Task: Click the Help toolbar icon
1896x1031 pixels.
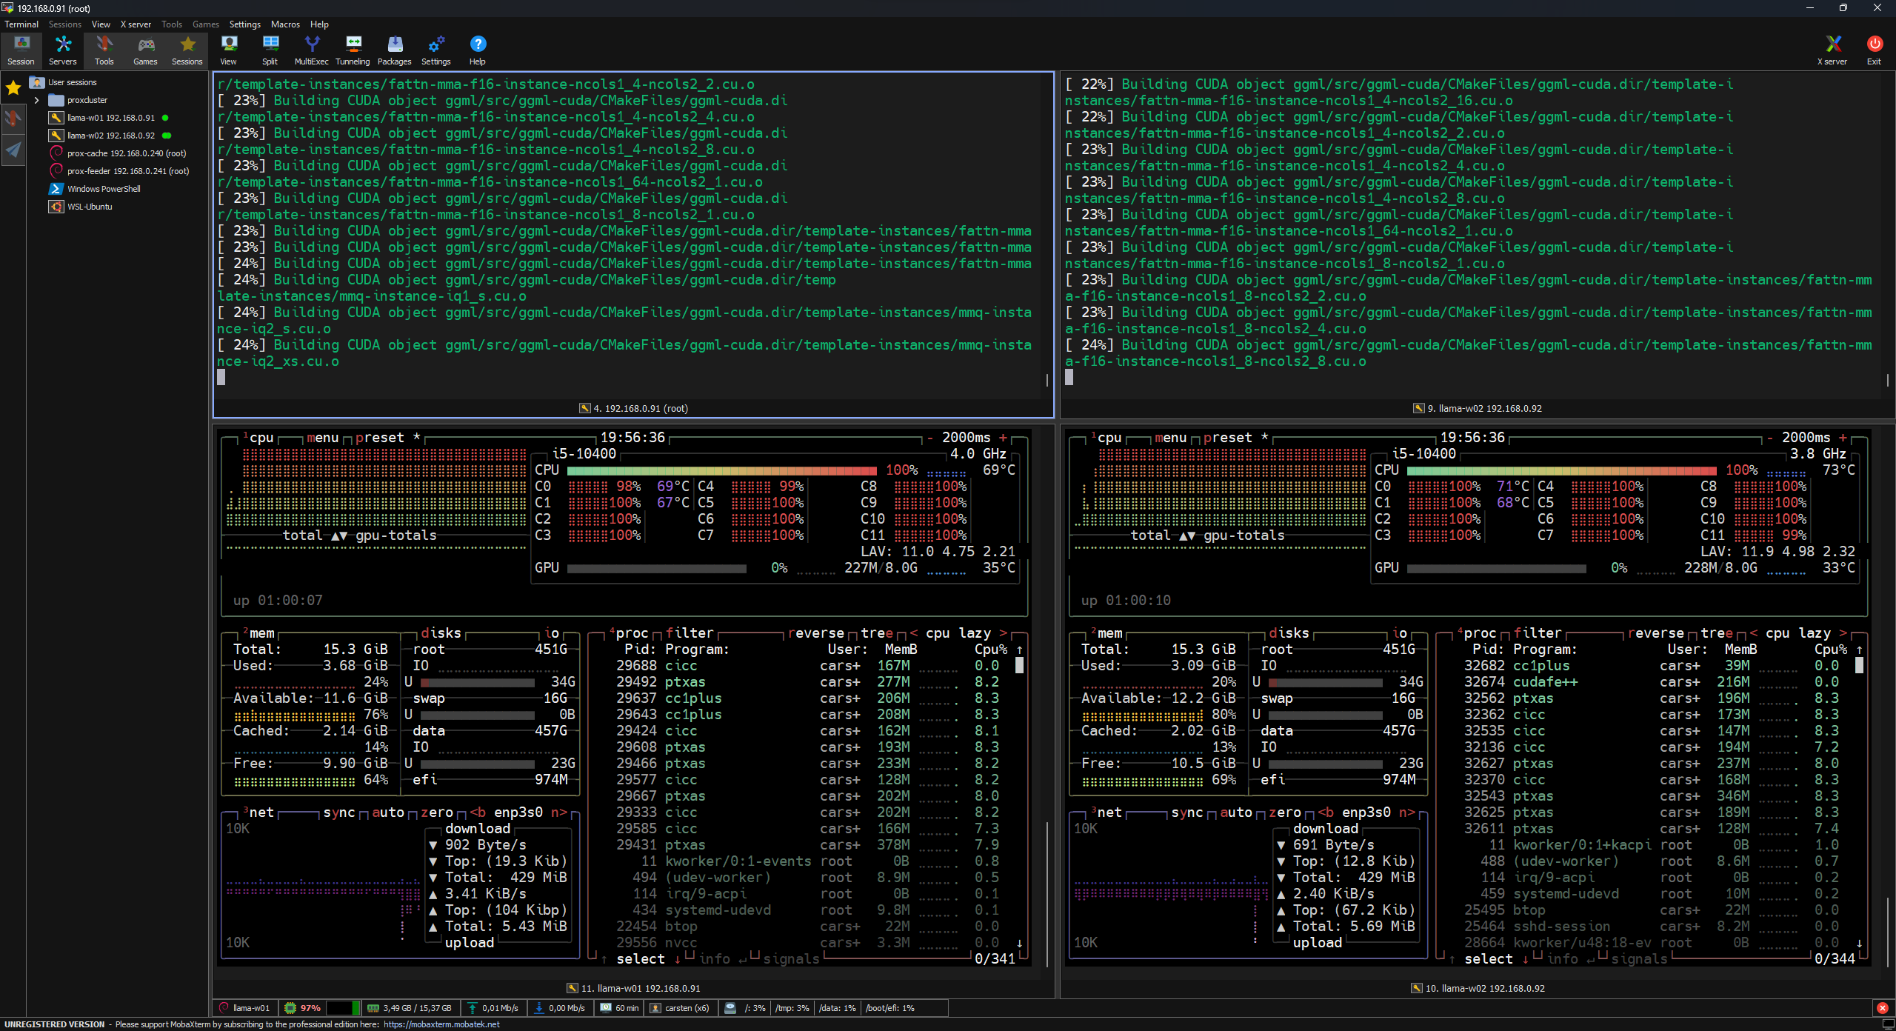Action: click(478, 50)
